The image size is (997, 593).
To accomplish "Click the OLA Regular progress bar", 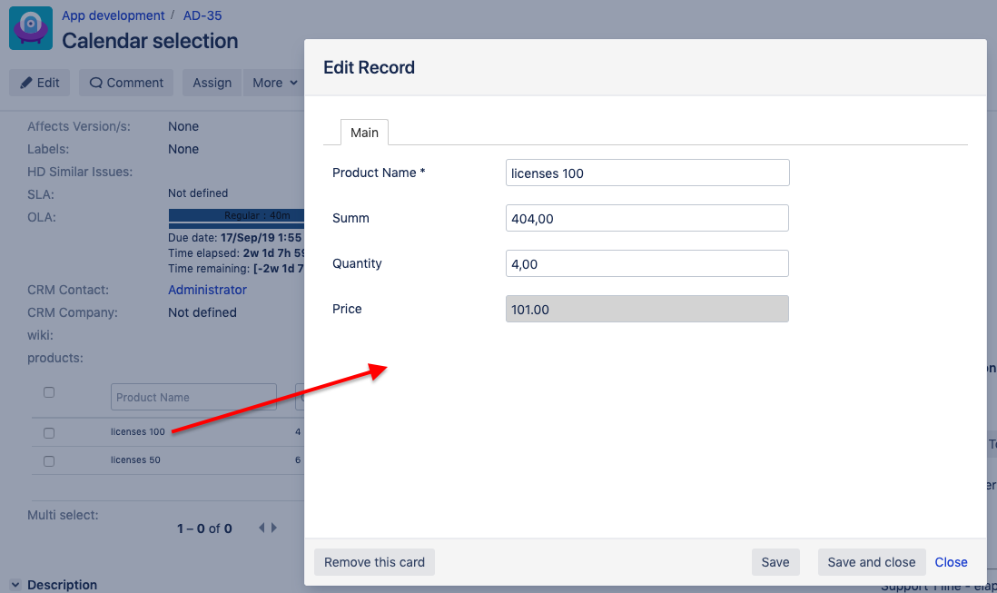I will pos(236,216).
